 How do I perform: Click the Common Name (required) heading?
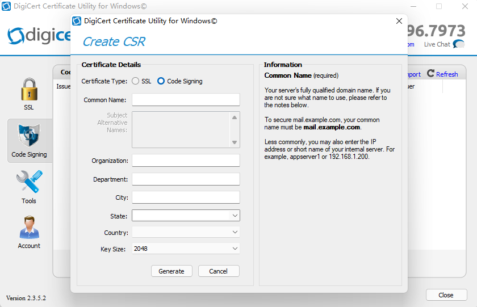coord(301,75)
